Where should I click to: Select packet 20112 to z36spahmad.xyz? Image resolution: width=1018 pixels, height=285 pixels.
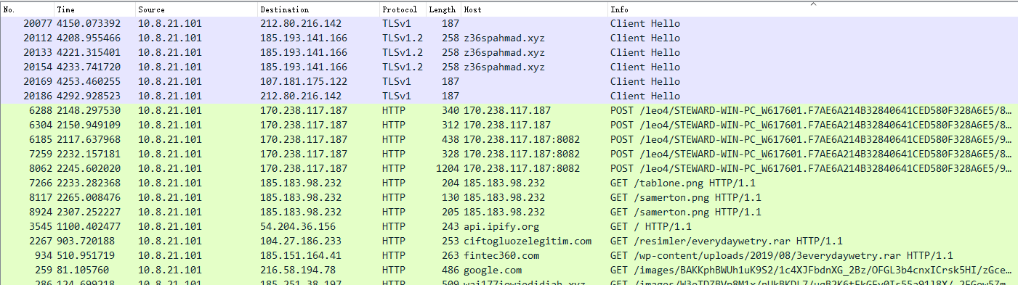509,38
